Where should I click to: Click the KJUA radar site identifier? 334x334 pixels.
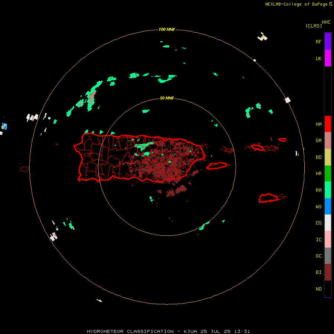point(190,331)
